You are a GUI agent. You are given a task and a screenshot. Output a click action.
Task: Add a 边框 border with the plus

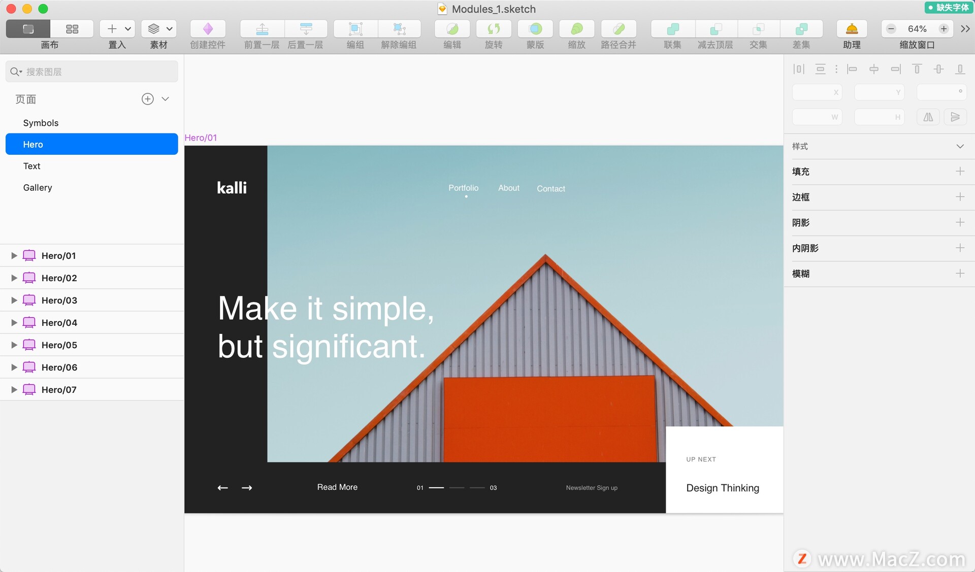960,197
